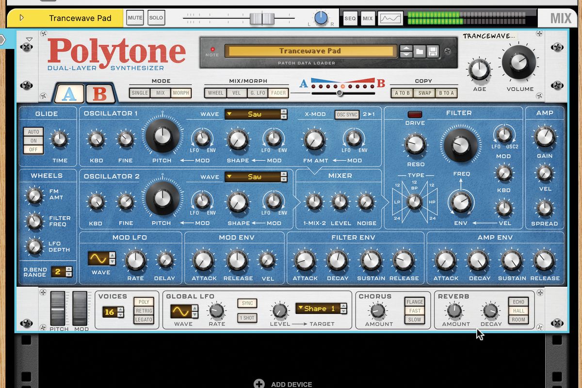The width and height of the screenshot is (582, 388).
Task: Enable the Osc Sync button
Action: click(x=347, y=114)
